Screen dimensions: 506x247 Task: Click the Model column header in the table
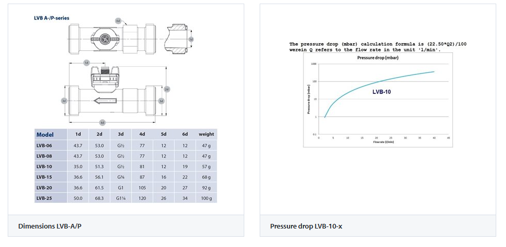(45, 135)
